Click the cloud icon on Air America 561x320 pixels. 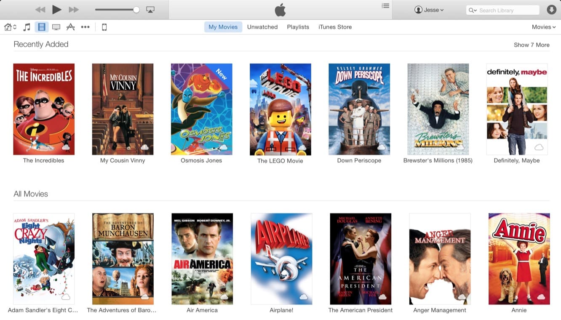point(224,297)
